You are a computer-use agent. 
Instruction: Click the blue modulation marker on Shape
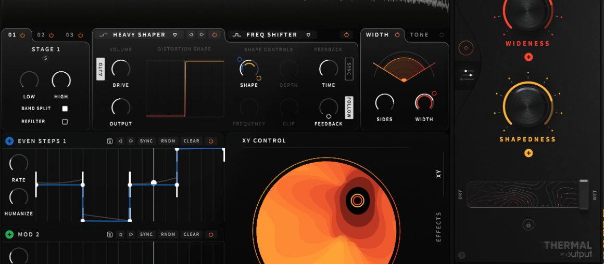[x=239, y=60]
